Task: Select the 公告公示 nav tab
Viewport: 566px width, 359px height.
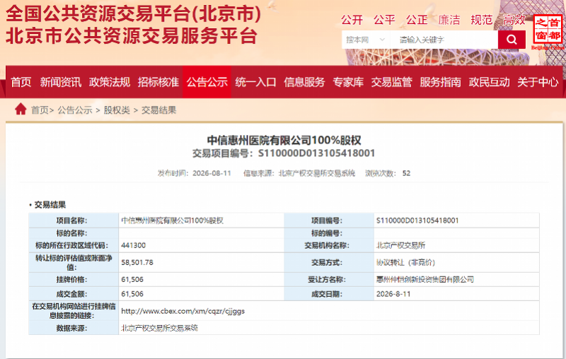Action: 207,82
